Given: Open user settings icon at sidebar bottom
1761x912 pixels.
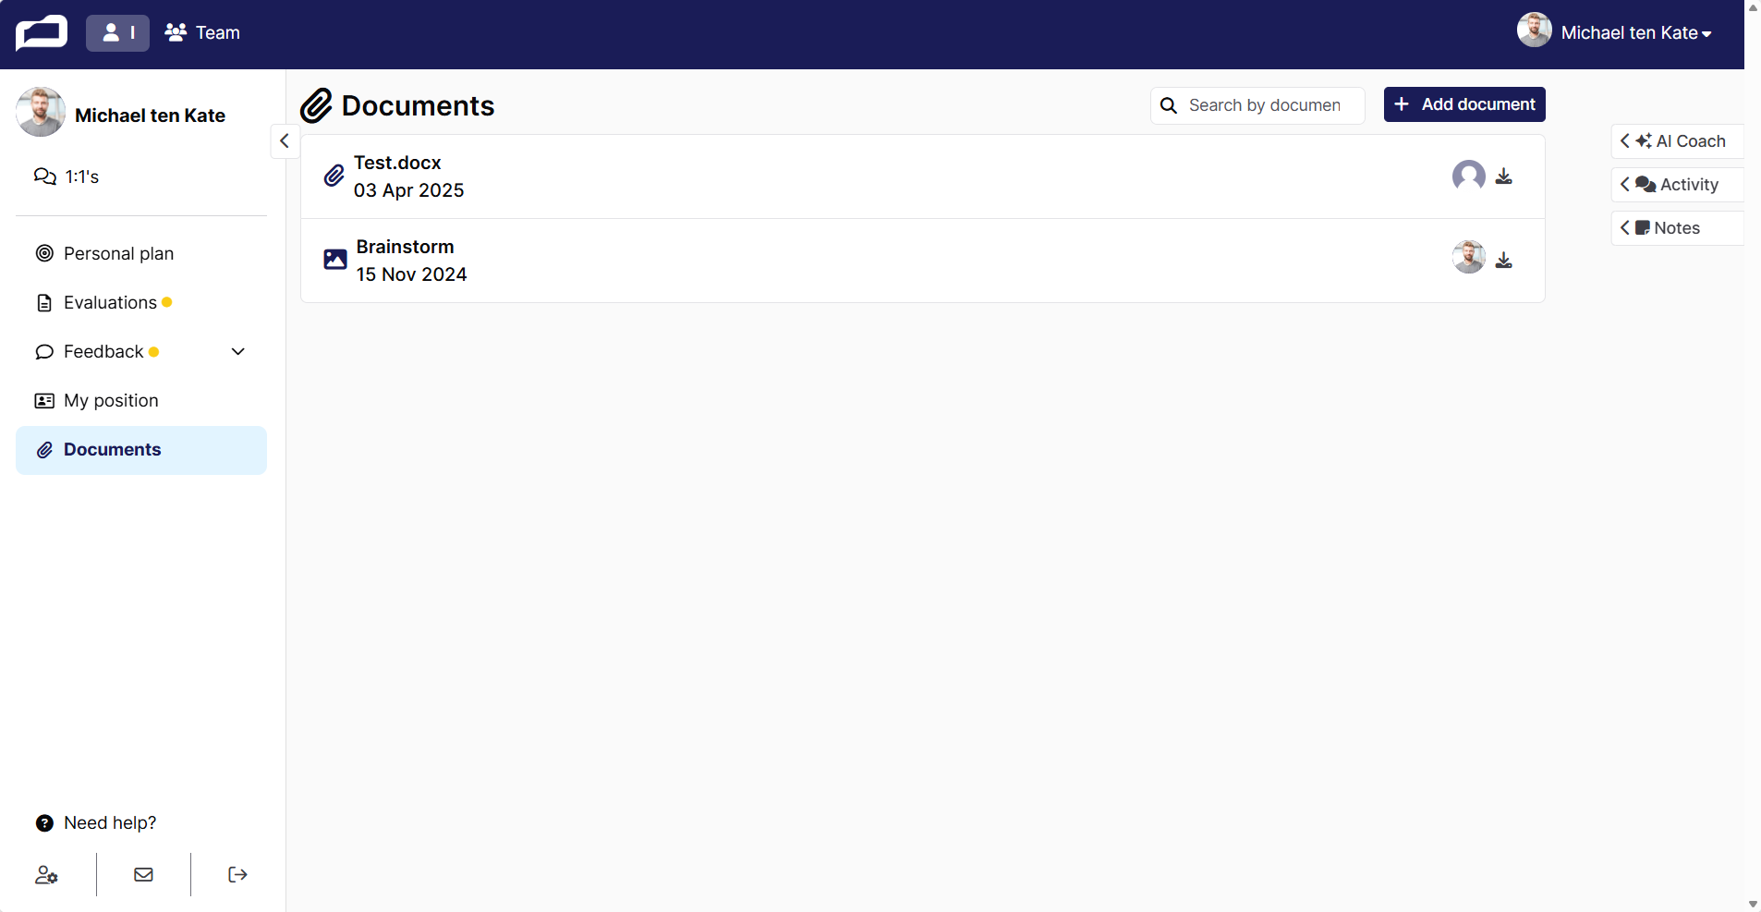Looking at the screenshot, I should point(46,874).
